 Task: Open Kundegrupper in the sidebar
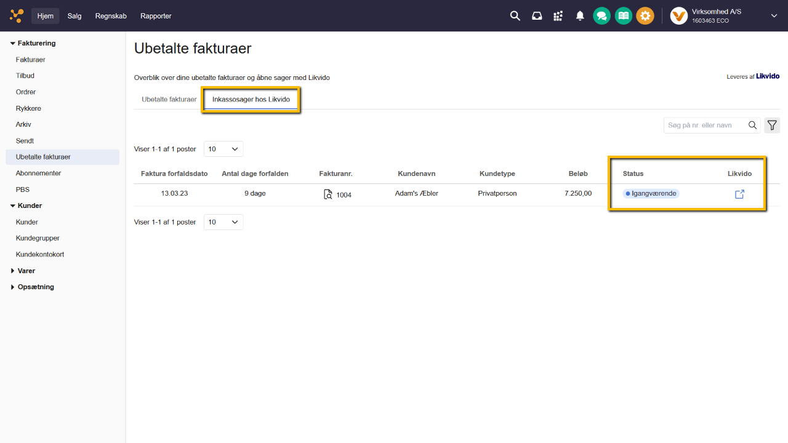tap(38, 238)
